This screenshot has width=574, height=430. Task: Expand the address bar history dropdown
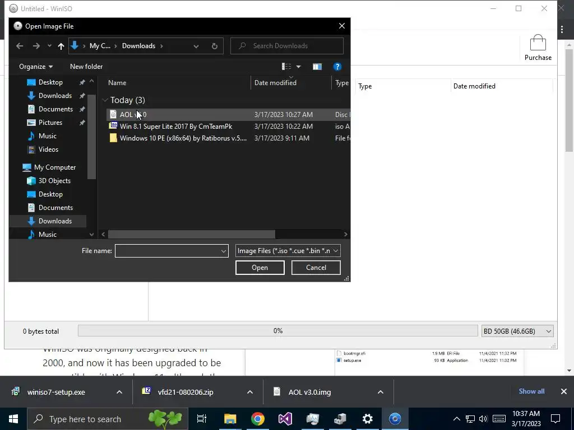coord(196,46)
